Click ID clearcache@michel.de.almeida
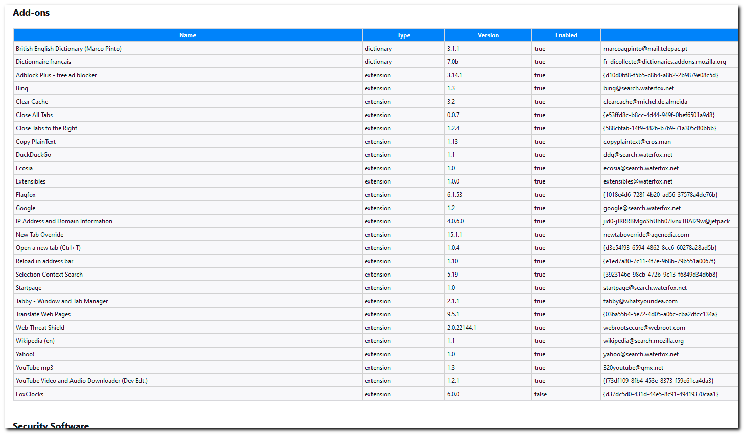 645,102
